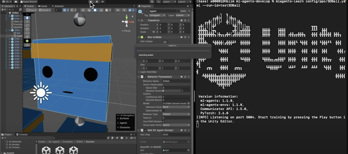The width and height of the screenshot is (348, 154).
Task: Select the Scale tool
Action: coord(27,29)
